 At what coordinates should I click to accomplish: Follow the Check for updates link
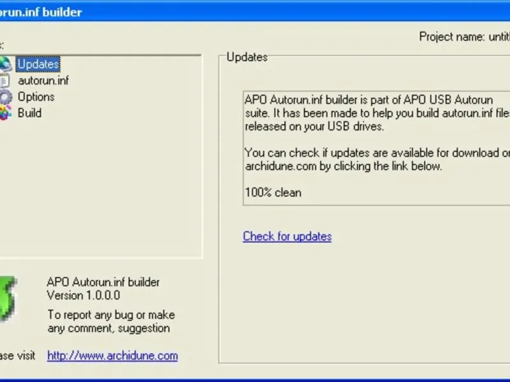pyautogui.click(x=288, y=236)
